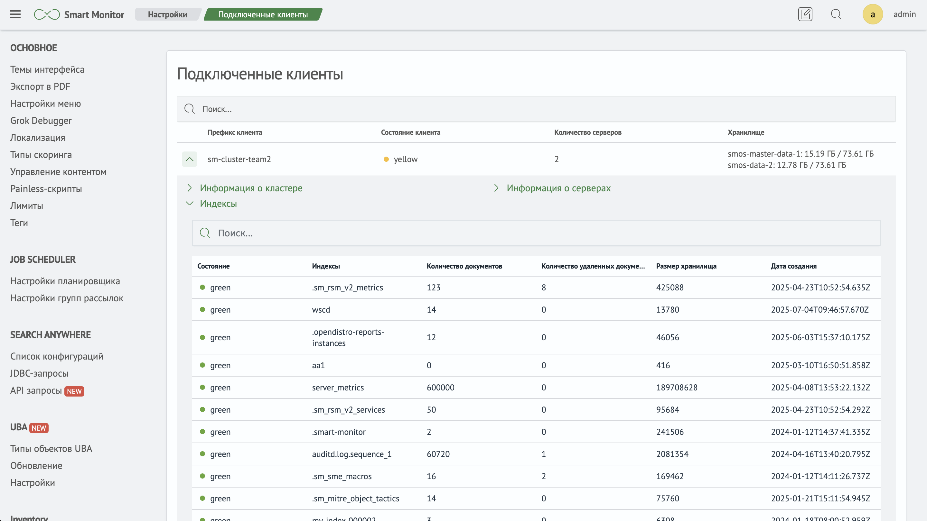The width and height of the screenshot is (927, 521).
Task: Select .sm_mitre_object_tactics index name
Action: click(356, 498)
